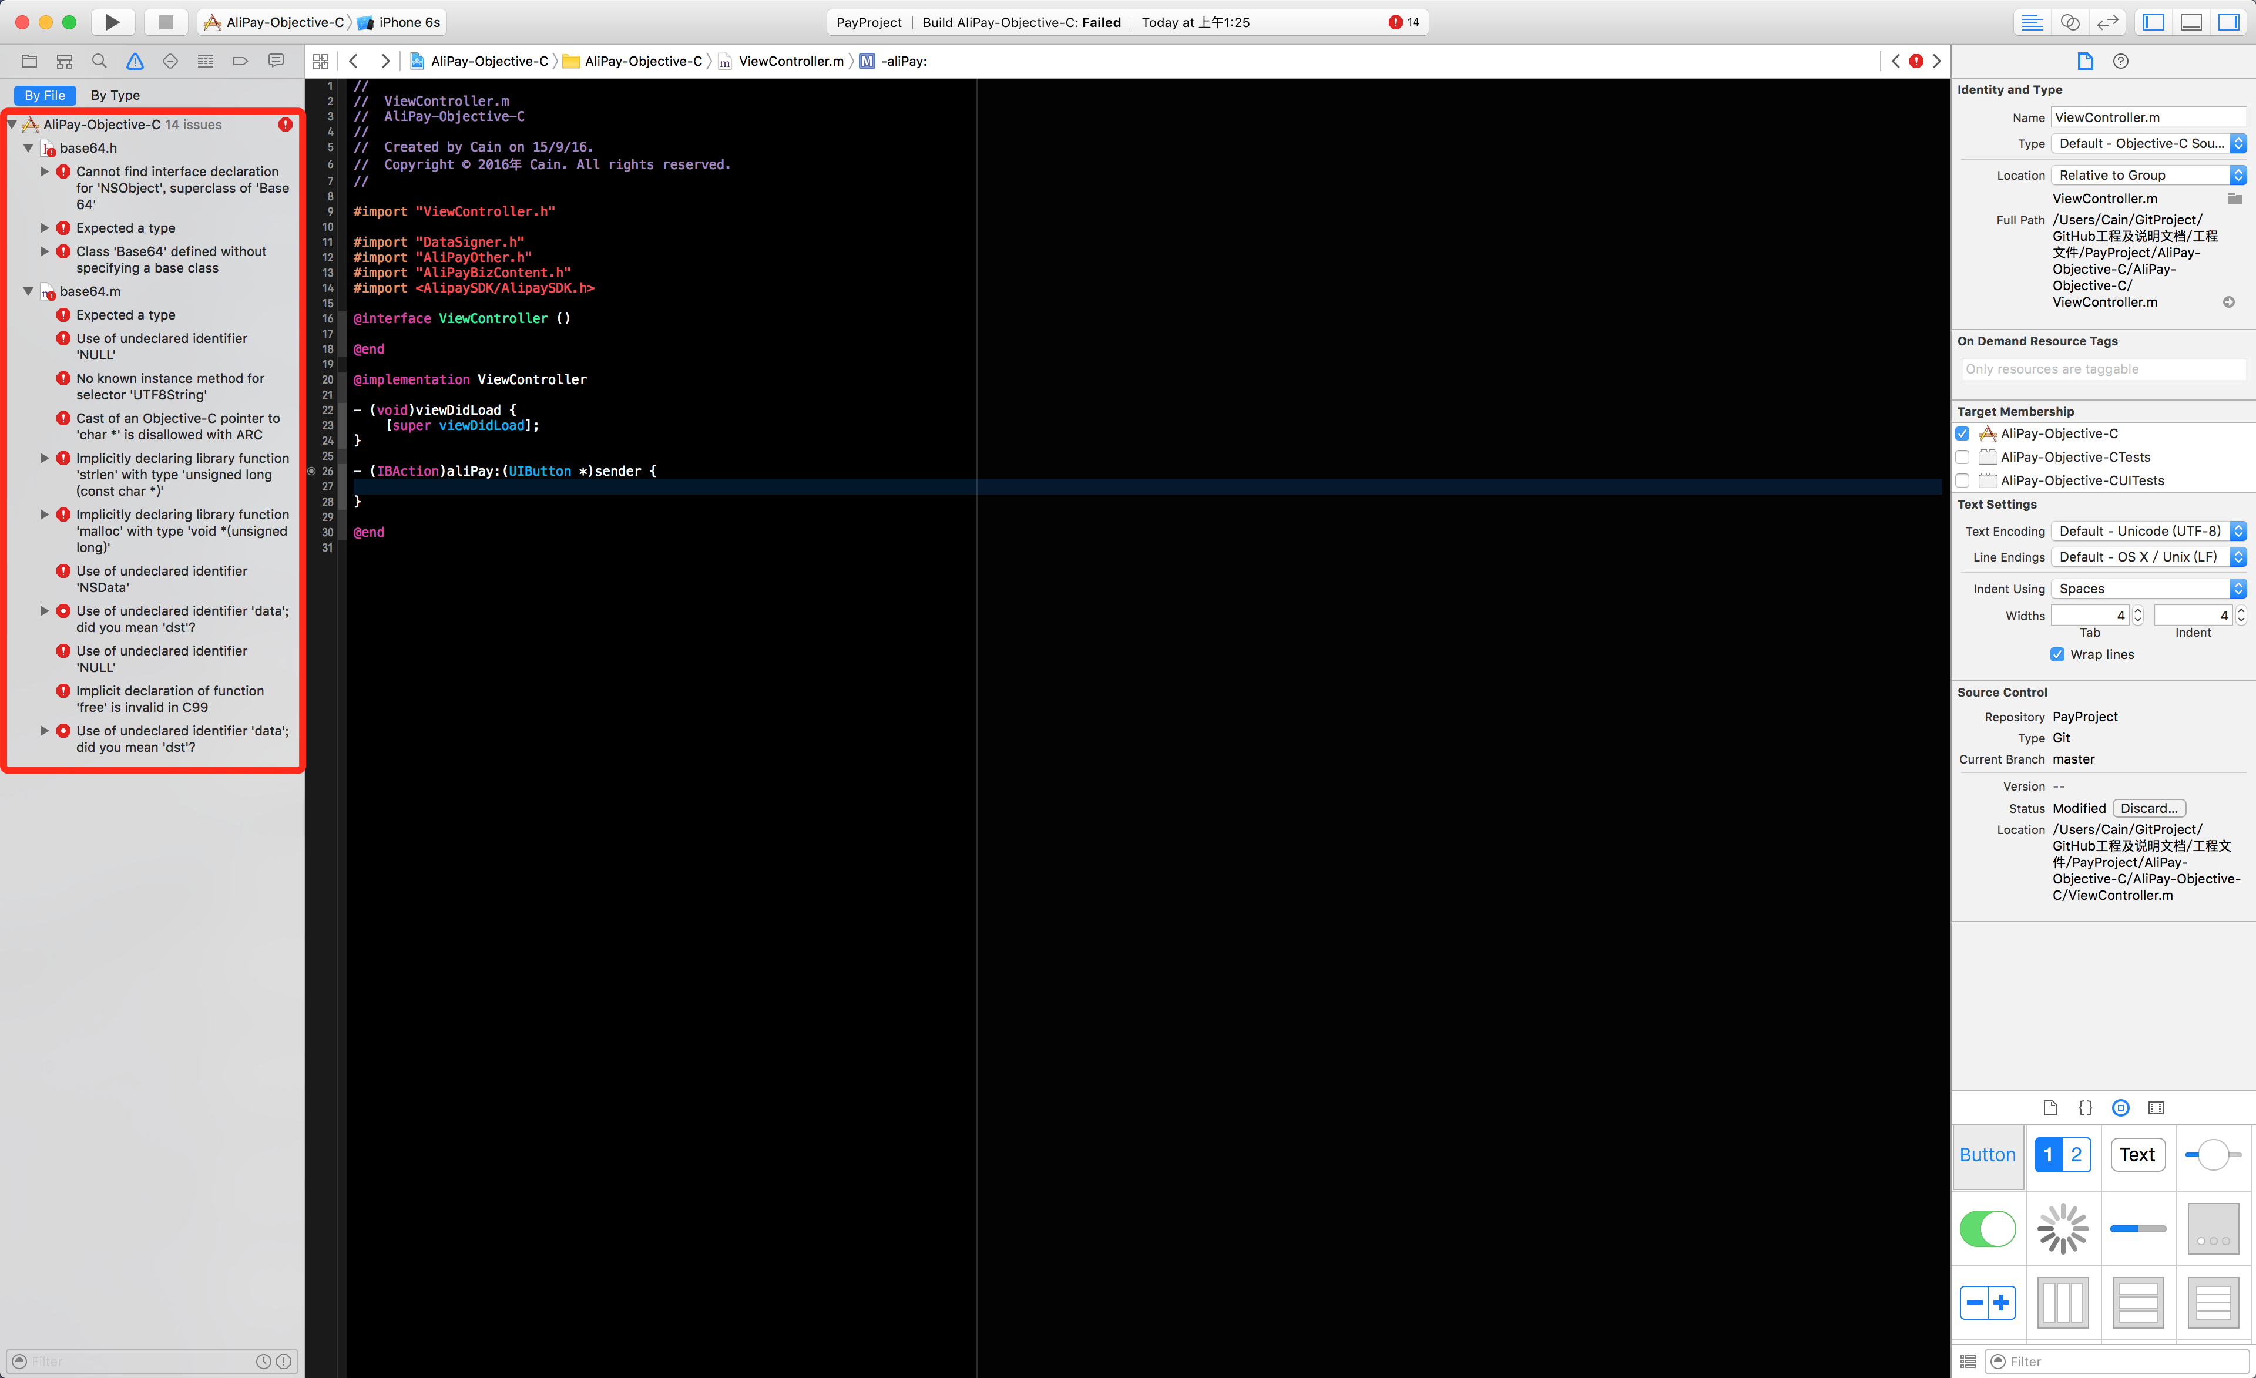The height and width of the screenshot is (1378, 2256).
Task: Select the 'Expected a type' issue under base64.m
Action: [126, 315]
